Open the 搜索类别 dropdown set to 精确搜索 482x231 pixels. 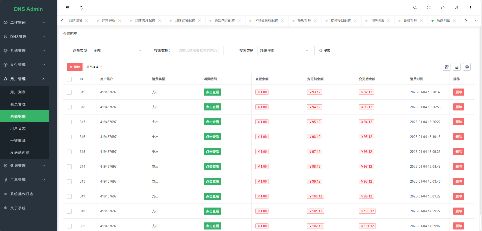click(x=284, y=50)
